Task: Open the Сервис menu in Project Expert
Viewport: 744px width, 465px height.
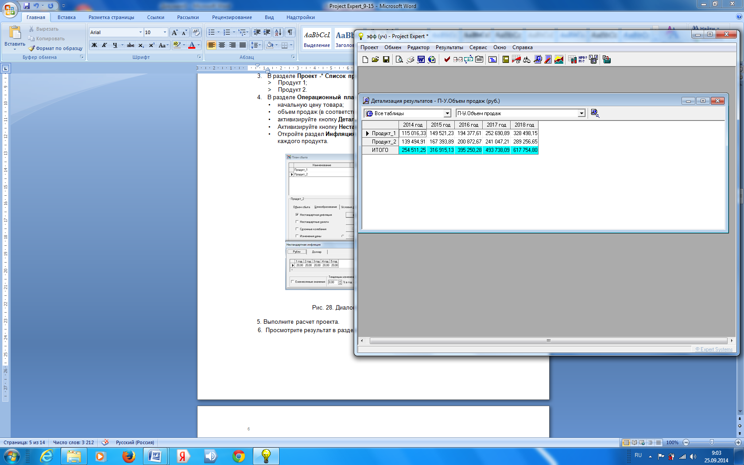Action: (x=478, y=47)
